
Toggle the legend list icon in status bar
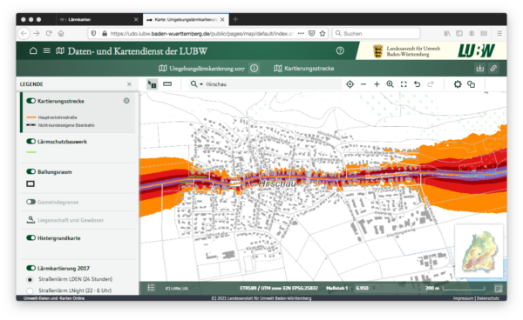click(151, 288)
